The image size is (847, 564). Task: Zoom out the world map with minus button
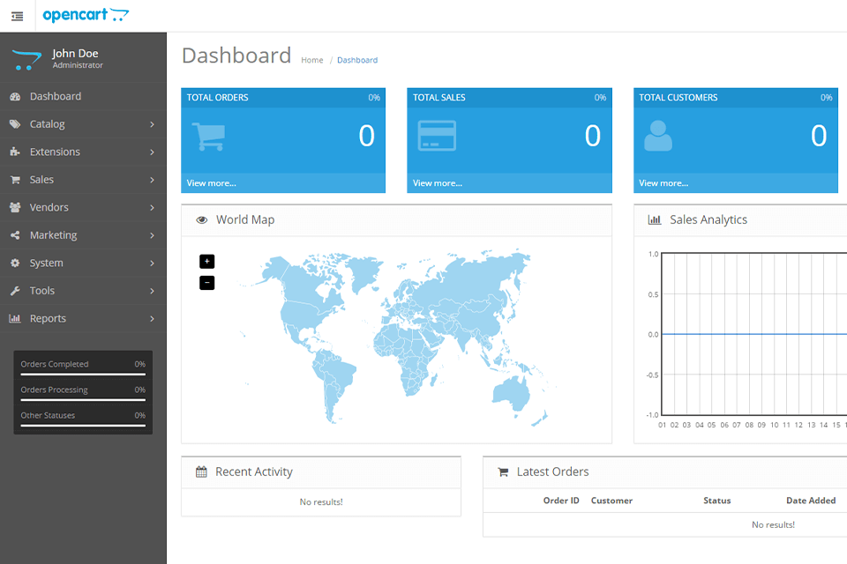click(x=206, y=282)
